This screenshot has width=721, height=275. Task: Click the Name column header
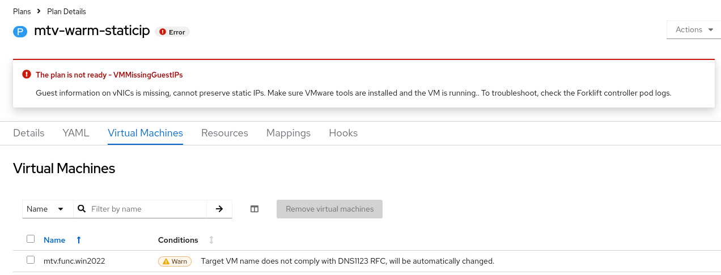tap(54, 240)
